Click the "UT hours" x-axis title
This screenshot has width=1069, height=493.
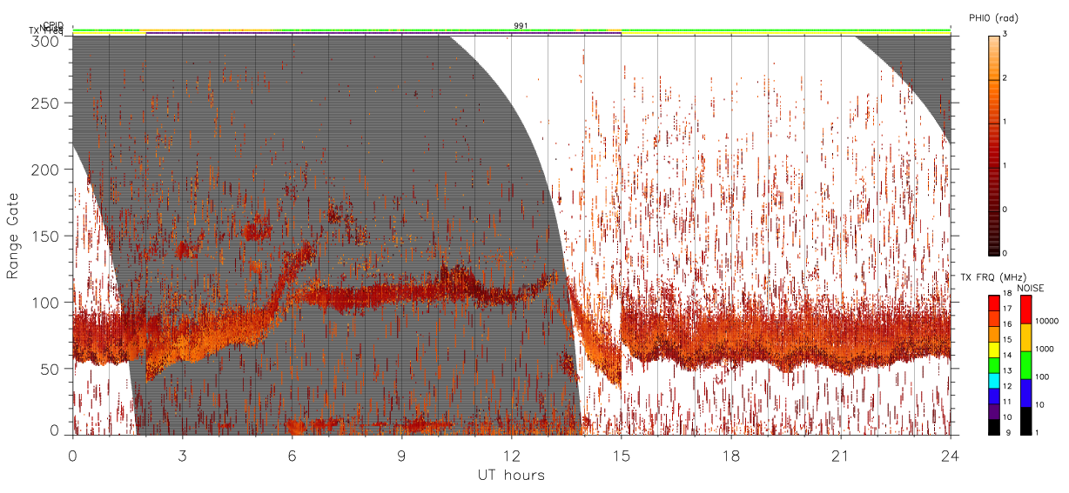coord(511,476)
